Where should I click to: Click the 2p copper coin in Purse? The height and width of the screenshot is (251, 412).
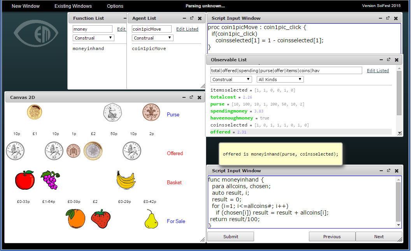click(x=151, y=113)
